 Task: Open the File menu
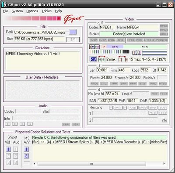(x=5, y=11)
